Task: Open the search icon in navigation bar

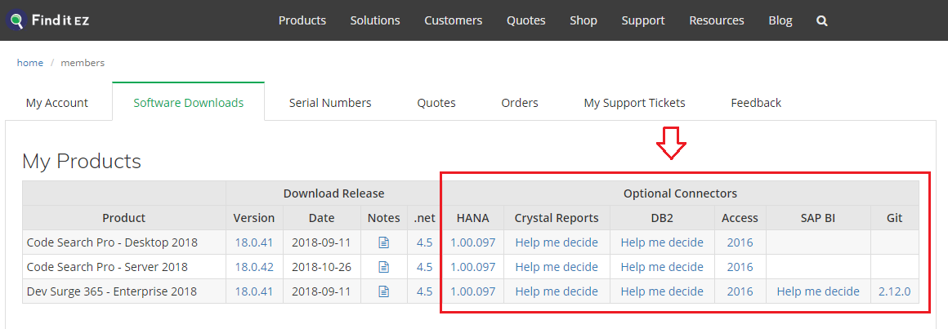Action: pos(821,20)
